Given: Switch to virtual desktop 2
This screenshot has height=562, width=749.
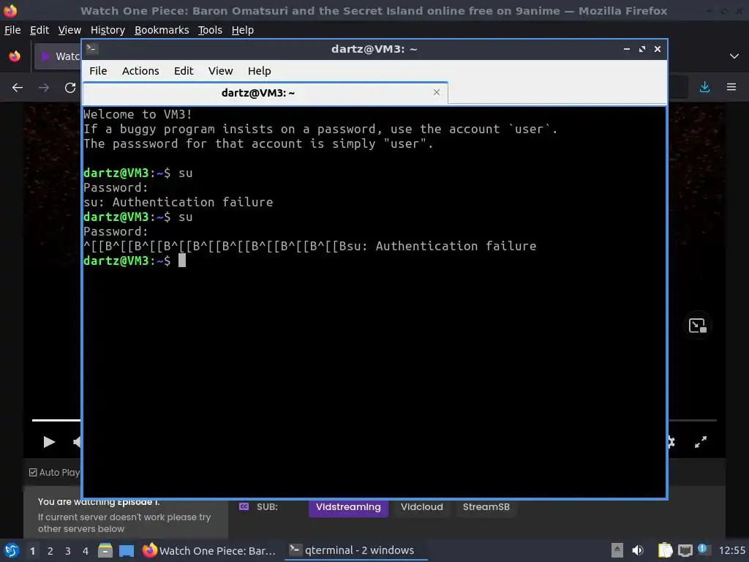Looking at the screenshot, I should click(x=50, y=550).
